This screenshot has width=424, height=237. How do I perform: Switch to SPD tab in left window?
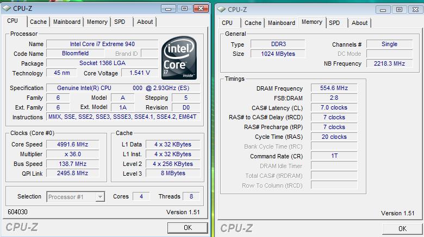point(120,22)
